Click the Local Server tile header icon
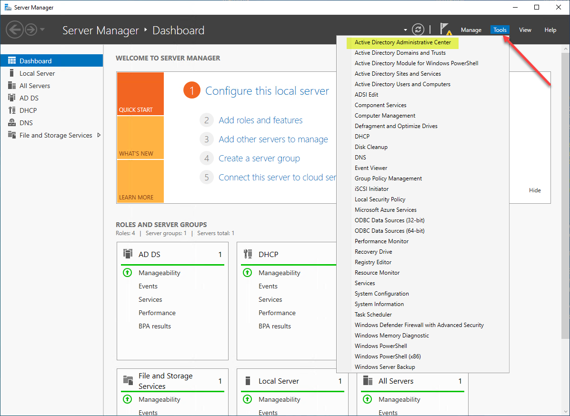 pyautogui.click(x=248, y=380)
